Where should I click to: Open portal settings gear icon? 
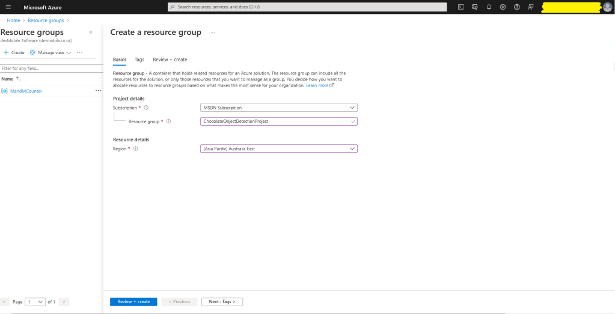click(x=503, y=7)
